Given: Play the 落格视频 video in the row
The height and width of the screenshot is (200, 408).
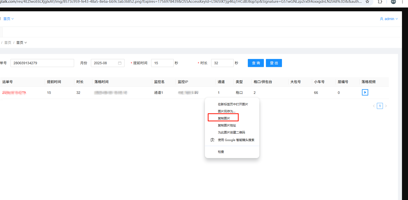Looking at the screenshot, I should point(365,92).
